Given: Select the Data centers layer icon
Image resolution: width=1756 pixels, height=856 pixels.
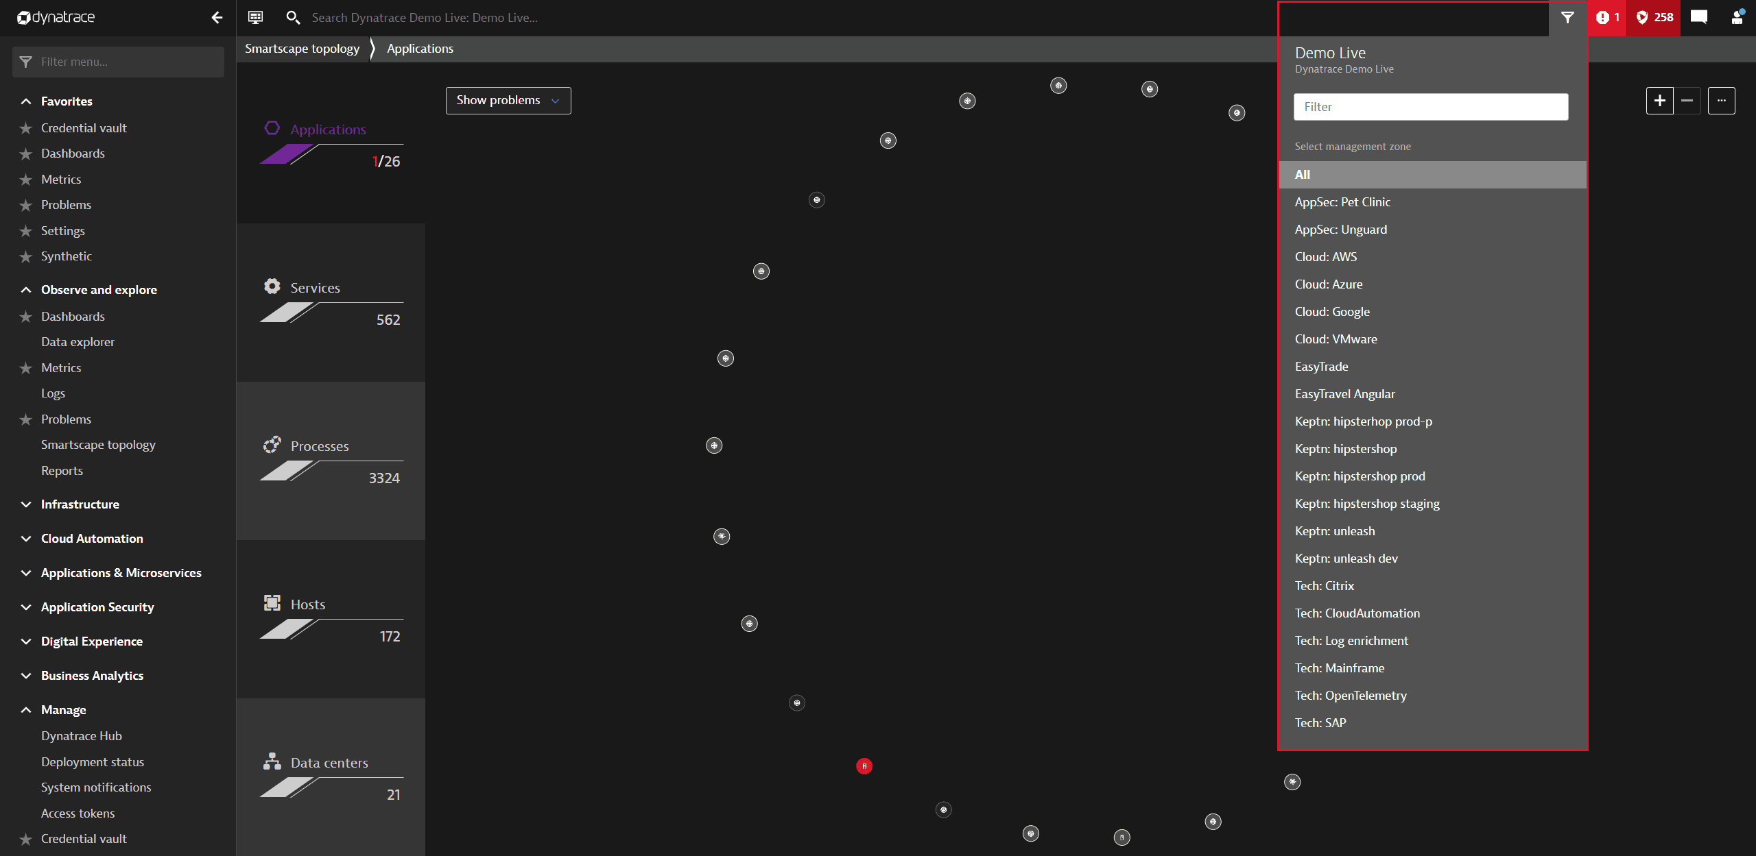Looking at the screenshot, I should [x=272, y=761].
